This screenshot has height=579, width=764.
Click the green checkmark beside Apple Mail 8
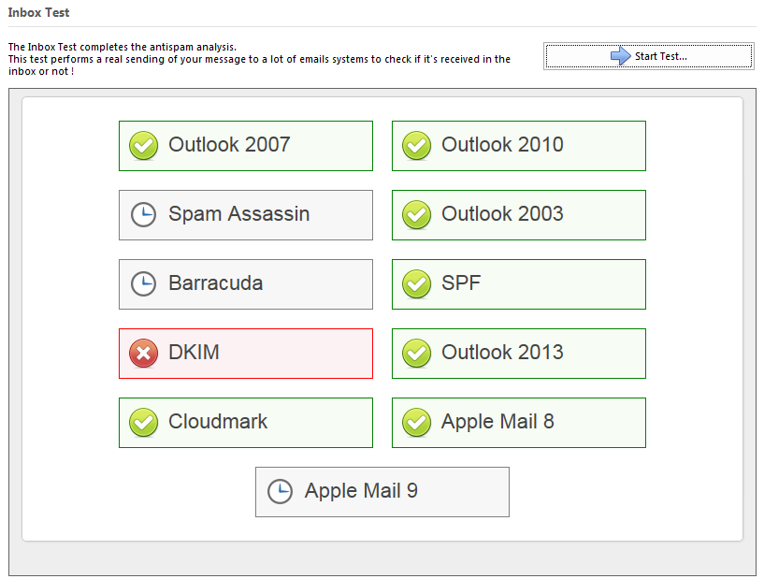(x=416, y=422)
